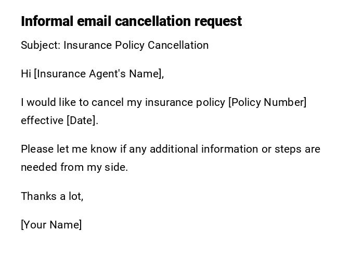This screenshot has width=364, height=257.
Task: Click the word "needed"
Action: point(39,167)
